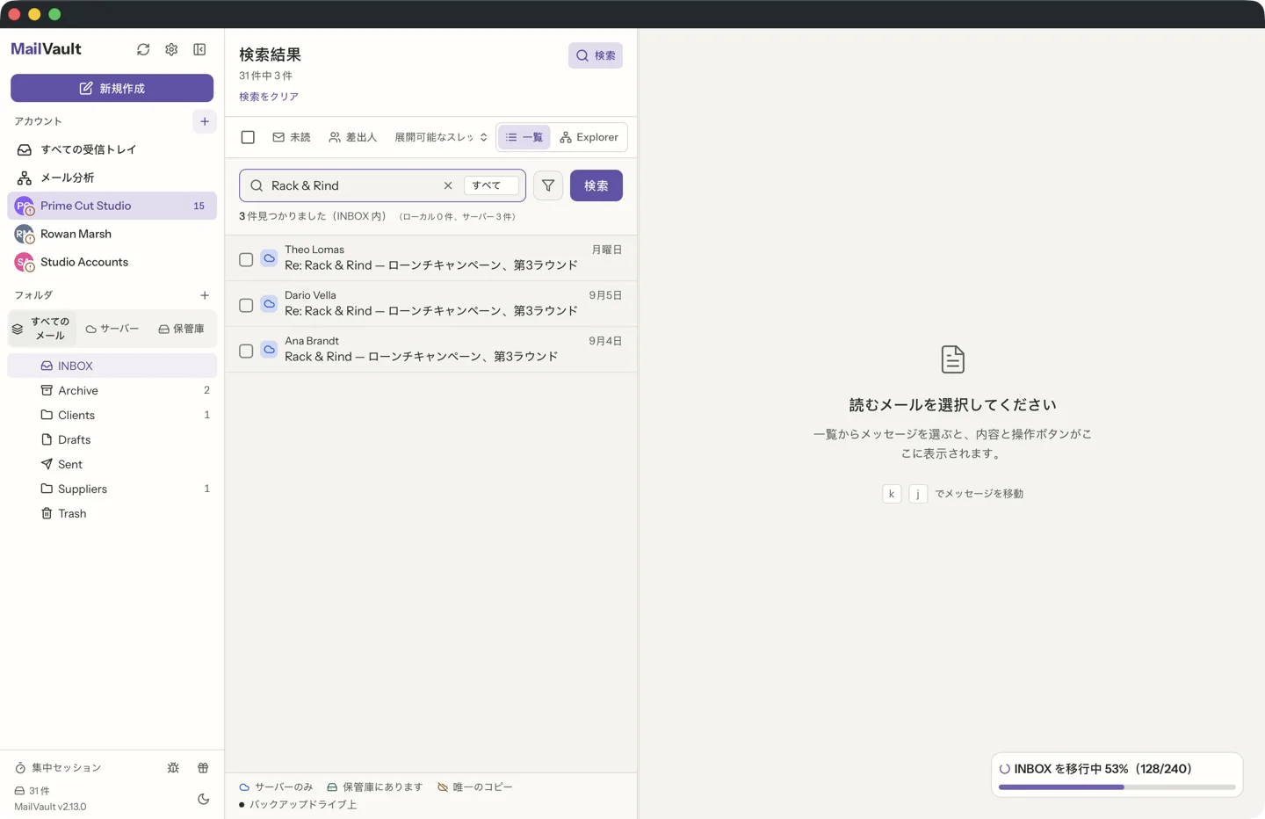The width and height of the screenshot is (1265, 819).
Task: Open settings gear icon
Action: point(171,49)
